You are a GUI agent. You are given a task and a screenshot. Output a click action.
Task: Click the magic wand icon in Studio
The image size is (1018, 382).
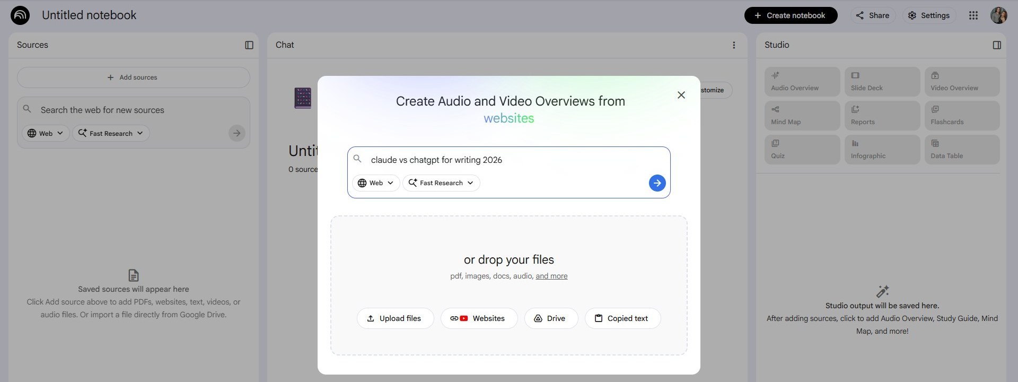pos(882,291)
